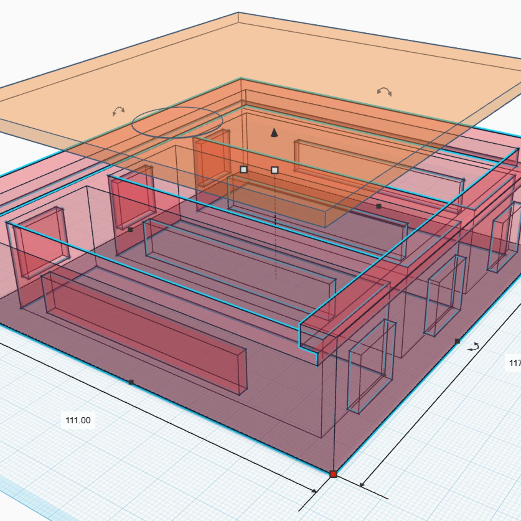521x521 pixels.
Task: Edit the 111.00 dimension value
Action: [78, 420]
